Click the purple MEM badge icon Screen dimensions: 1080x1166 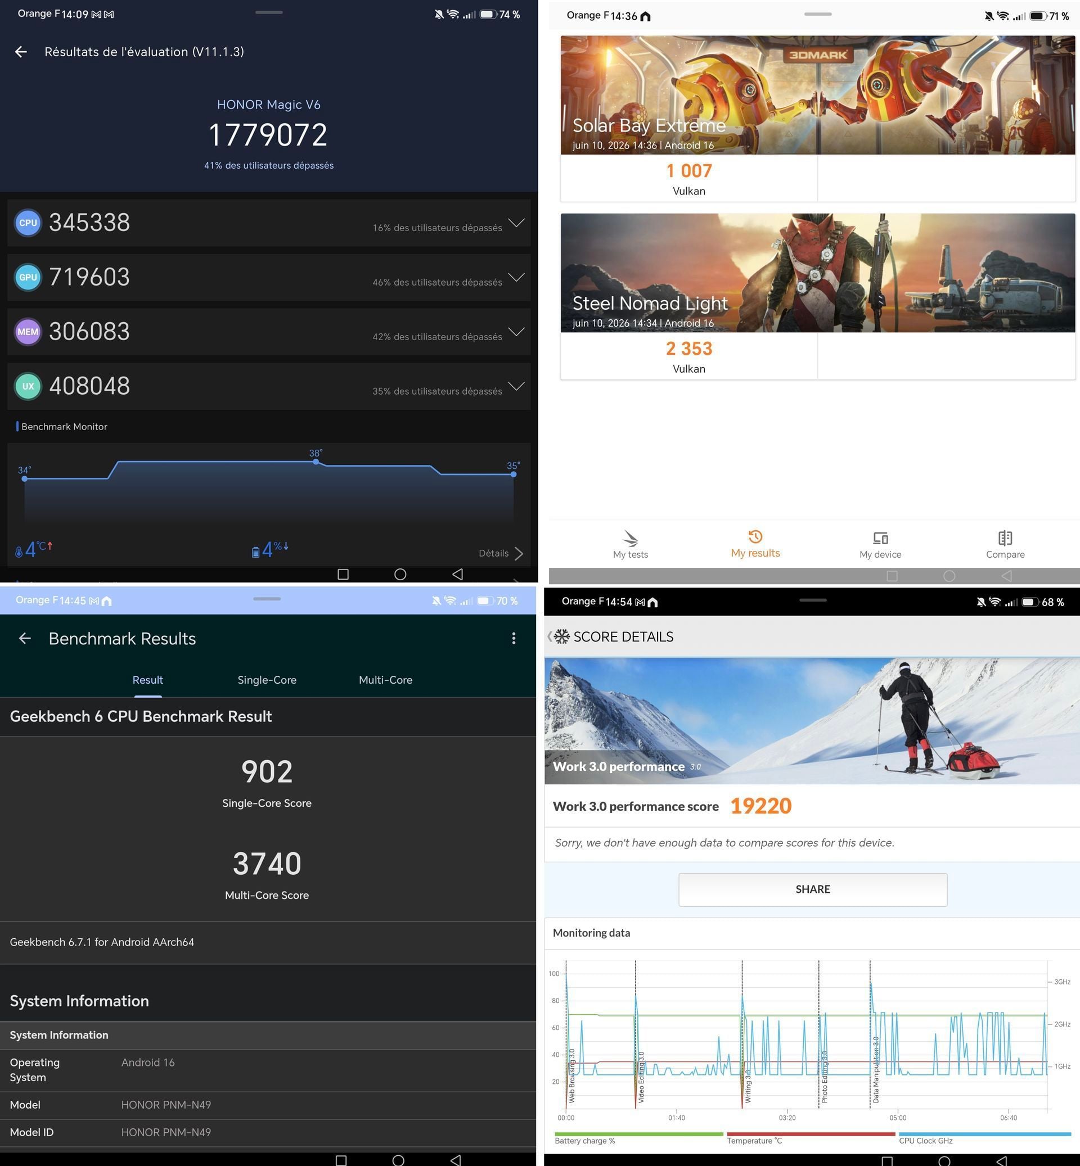click(28, 331)
